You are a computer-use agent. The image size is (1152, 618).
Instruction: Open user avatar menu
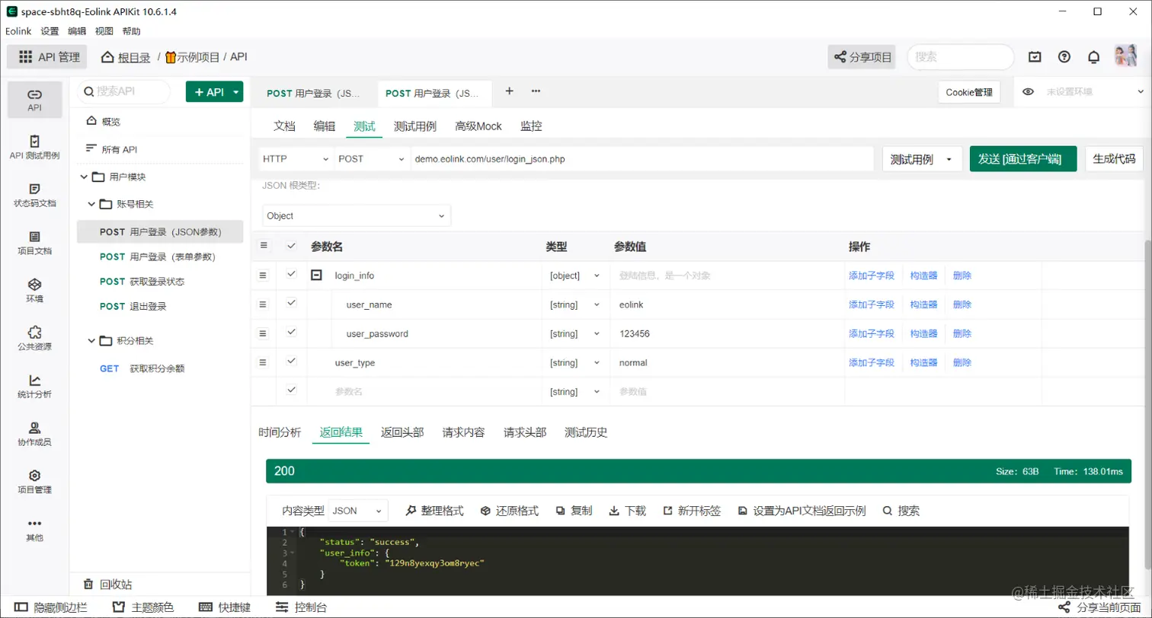click(1125, 56)
